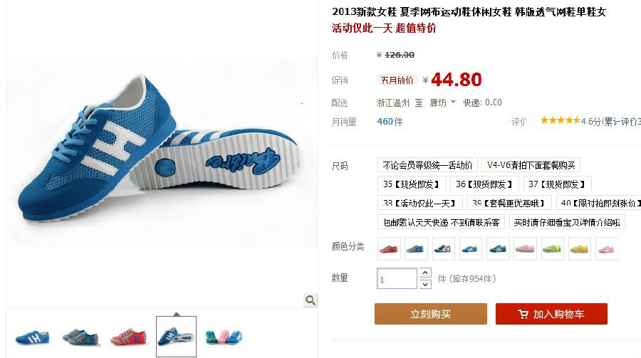
Task: Pick the red shoe color swatch
Action: tap(388, 248)
